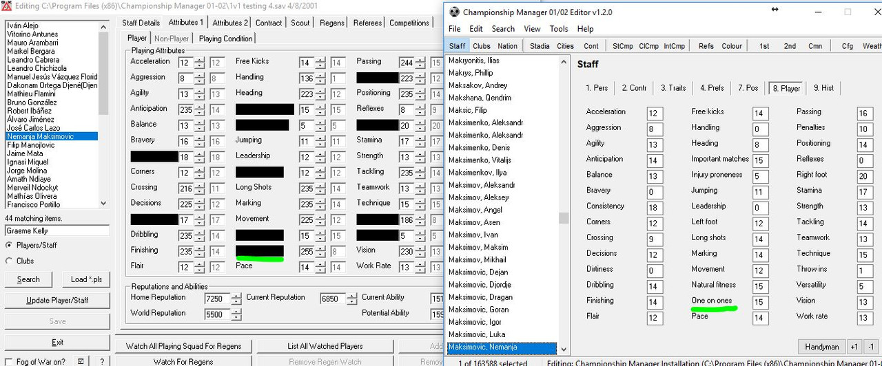Image resolution: width=882 pixels, height=366 pixels.
Task: Select Nation in the CM Editor toolbar
Action: (507, 46)
